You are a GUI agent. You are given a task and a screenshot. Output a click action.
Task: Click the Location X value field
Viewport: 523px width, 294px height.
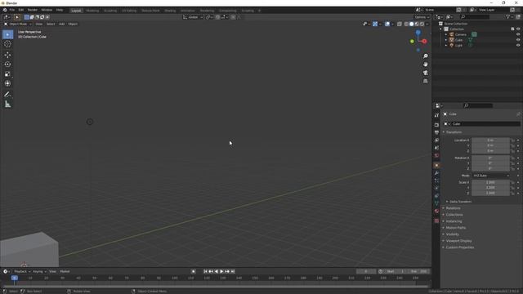click(x=490, y=140)
